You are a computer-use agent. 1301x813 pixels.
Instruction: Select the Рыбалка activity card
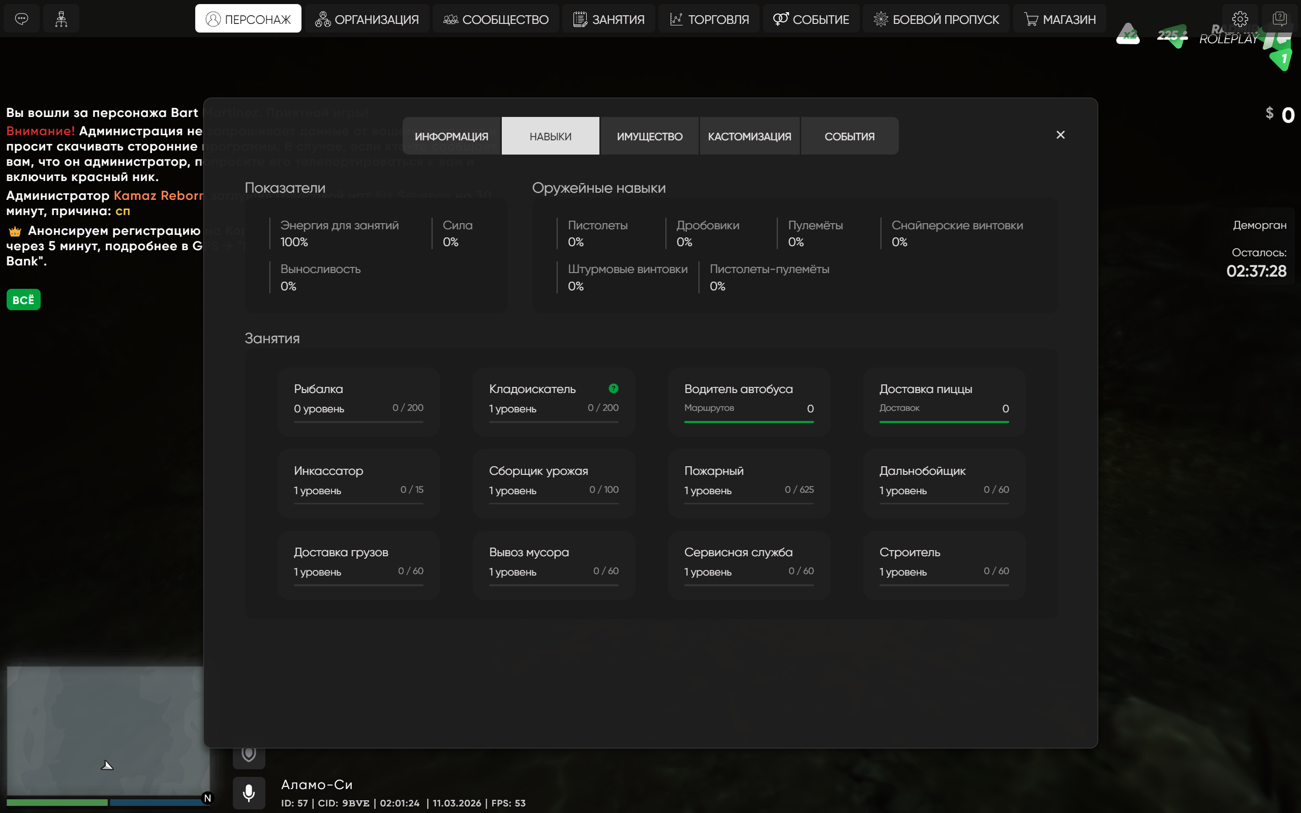358,401
